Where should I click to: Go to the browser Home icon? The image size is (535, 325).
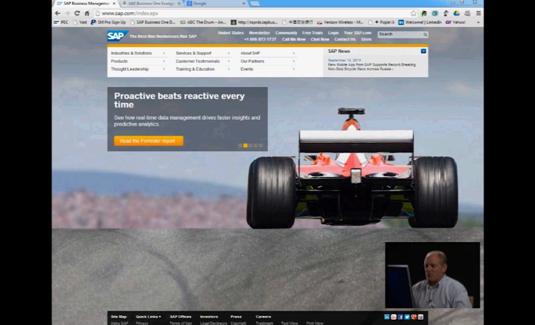coord(87,13)
